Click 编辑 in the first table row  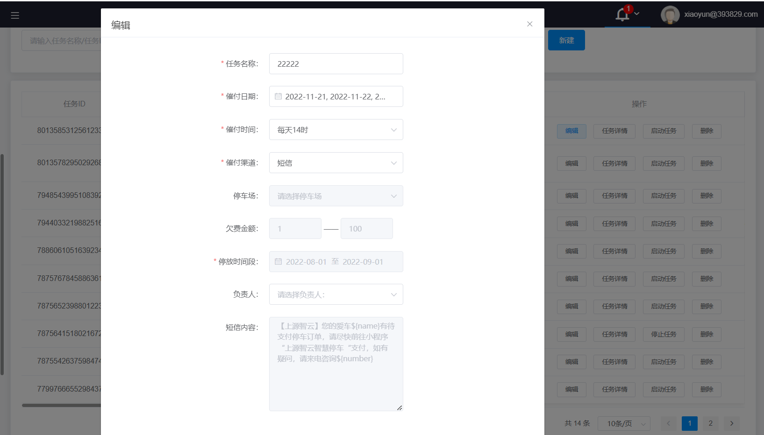pyautogui.click(x=571, y=131)
